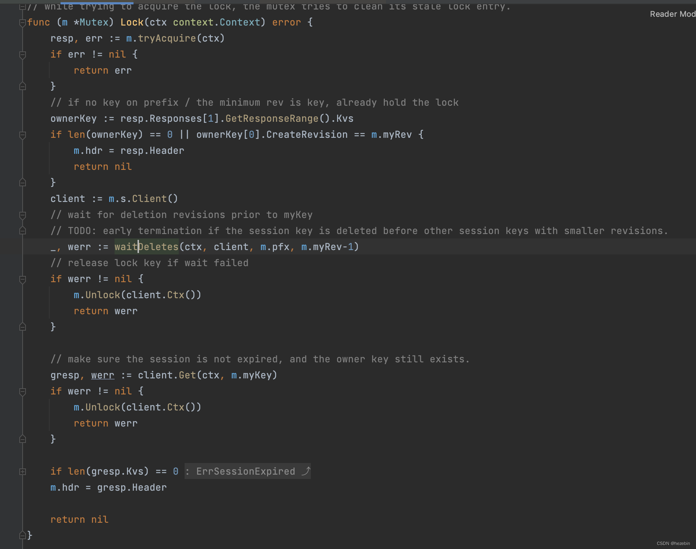
Task: Click the Mutex receiver type
Action: tap(94, 22)
